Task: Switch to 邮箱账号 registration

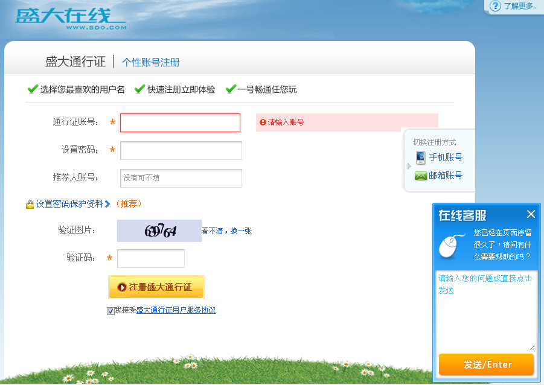Action: (x=446, y=176)
